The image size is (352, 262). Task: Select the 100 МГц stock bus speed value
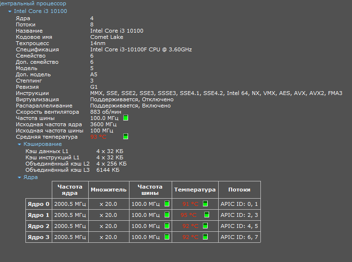102,131
